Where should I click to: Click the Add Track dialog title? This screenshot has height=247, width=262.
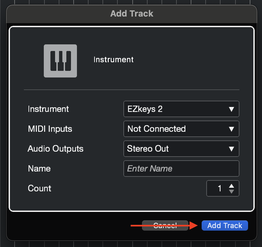tap(132, 14)
